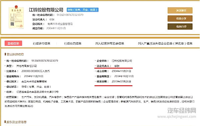Click the 营业期限至 date 2034年10月31日

pyautogui.click(x=124, y=76)
